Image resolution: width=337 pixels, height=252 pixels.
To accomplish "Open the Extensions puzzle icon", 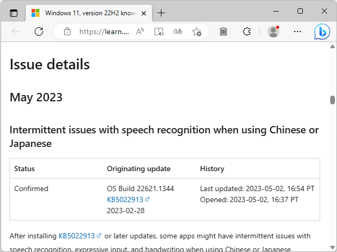I will pyautogui.click(x=247, y=31).
